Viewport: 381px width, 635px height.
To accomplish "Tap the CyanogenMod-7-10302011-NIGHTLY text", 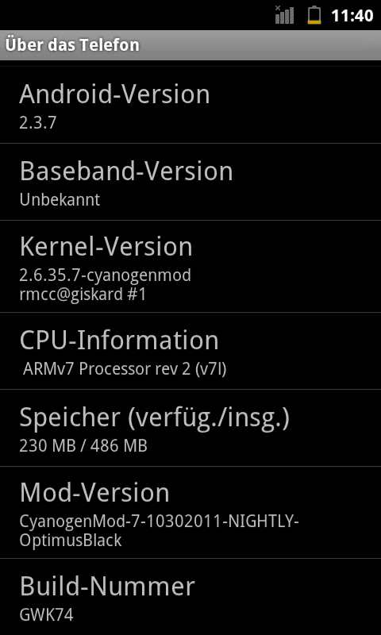I will click(x=159, y=522).
